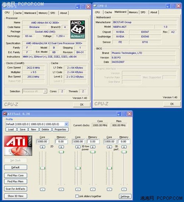This screenshot has width=184, height=202.
Task: Click plus button above 3D perf Memory slider
Action: [x=124, y=147]
